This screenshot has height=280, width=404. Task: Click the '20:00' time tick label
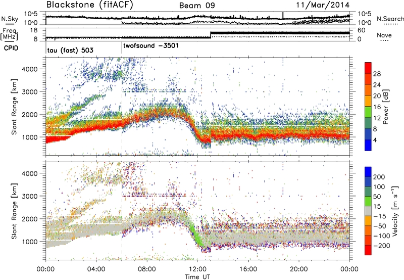click(299, 269)
